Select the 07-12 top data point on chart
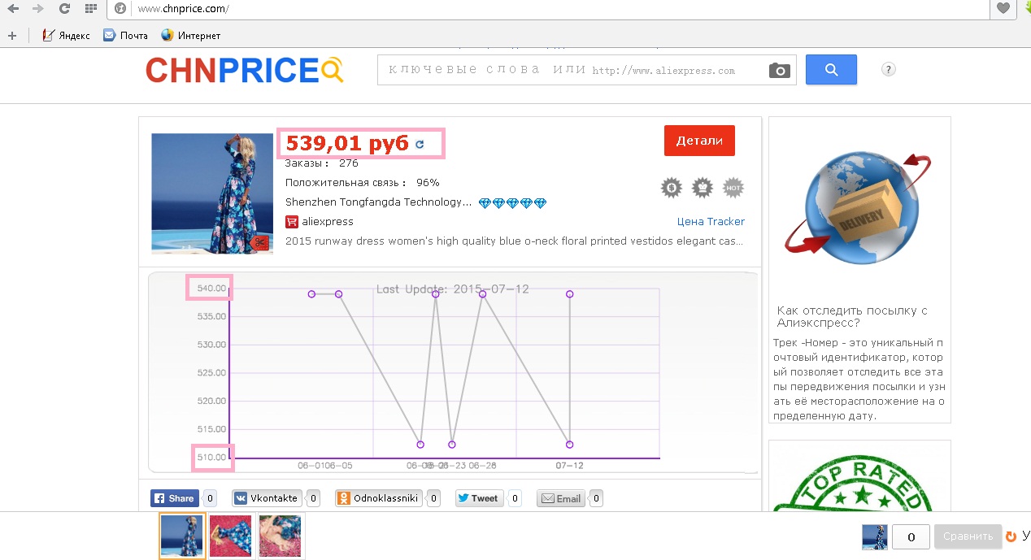 point(570,294)
